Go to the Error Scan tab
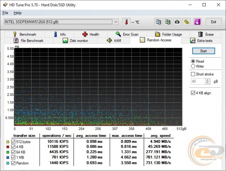This screenshot has height=171, width=226. point(127,35)
